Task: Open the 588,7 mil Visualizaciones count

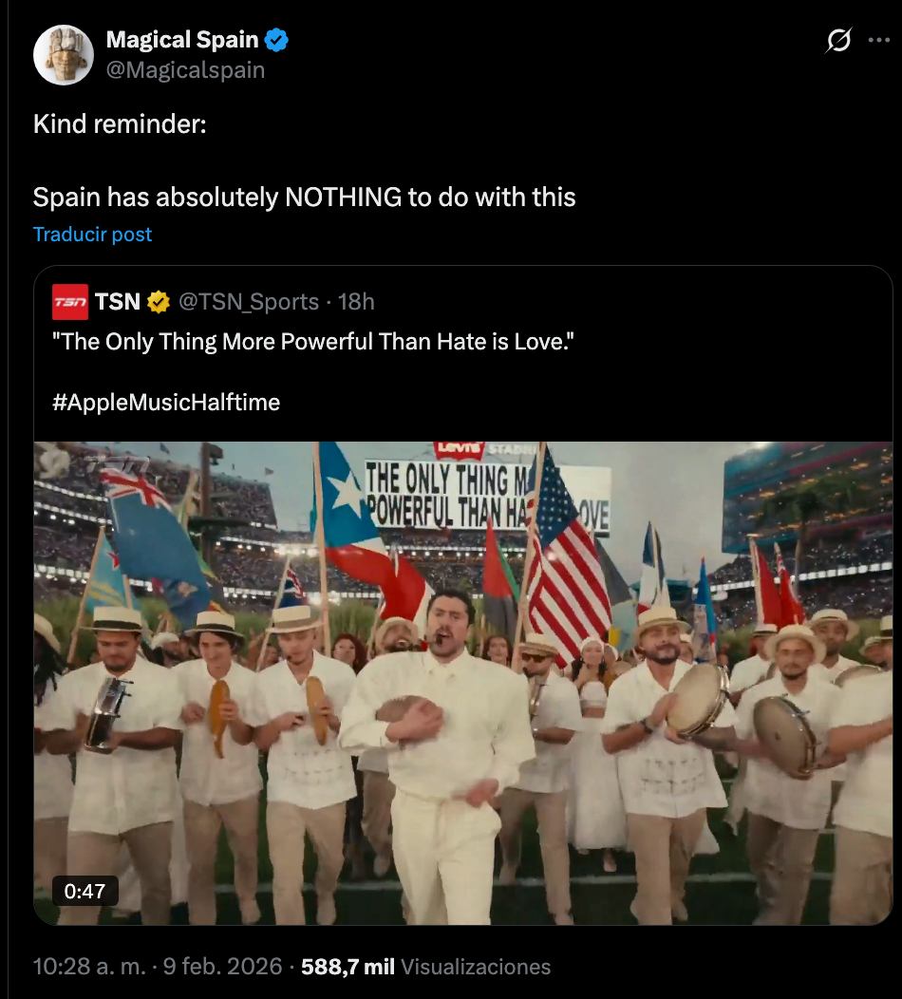Action: (x=425, y=967)
